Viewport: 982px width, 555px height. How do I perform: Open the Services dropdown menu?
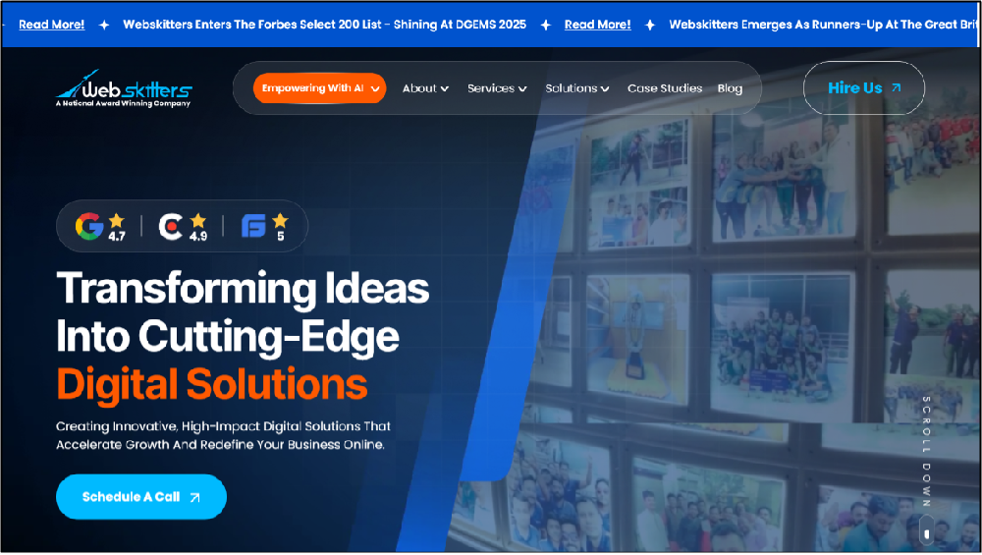[497, 88]
